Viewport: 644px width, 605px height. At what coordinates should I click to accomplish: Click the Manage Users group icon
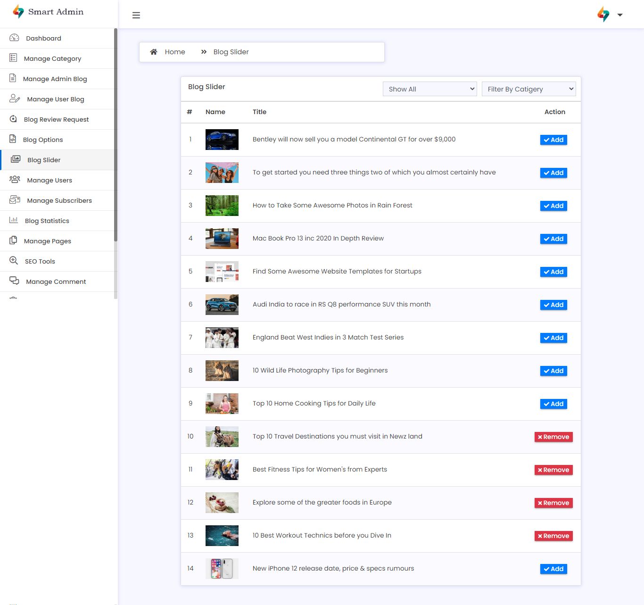click(15, 180)
